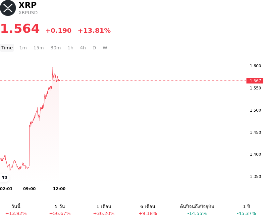The height and width of the screenshot is (220, 265).
Task: Select the Time chart mode tab
Action: click(7, 48)
